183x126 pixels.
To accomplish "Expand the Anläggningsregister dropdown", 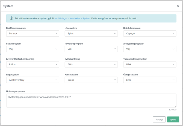I will 149,49.
